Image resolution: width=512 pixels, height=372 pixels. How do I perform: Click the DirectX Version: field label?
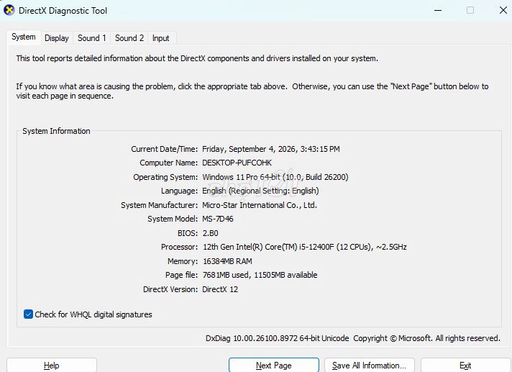[x=170, y=289]
